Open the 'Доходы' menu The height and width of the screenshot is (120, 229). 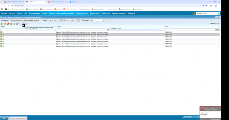(x=19, y=13)
